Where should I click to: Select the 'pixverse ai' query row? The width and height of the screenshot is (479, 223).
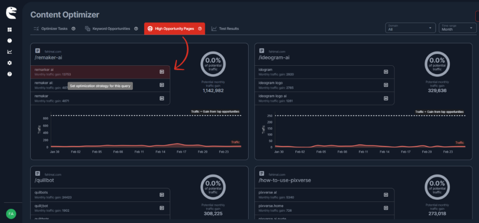(x=325, y=195)
